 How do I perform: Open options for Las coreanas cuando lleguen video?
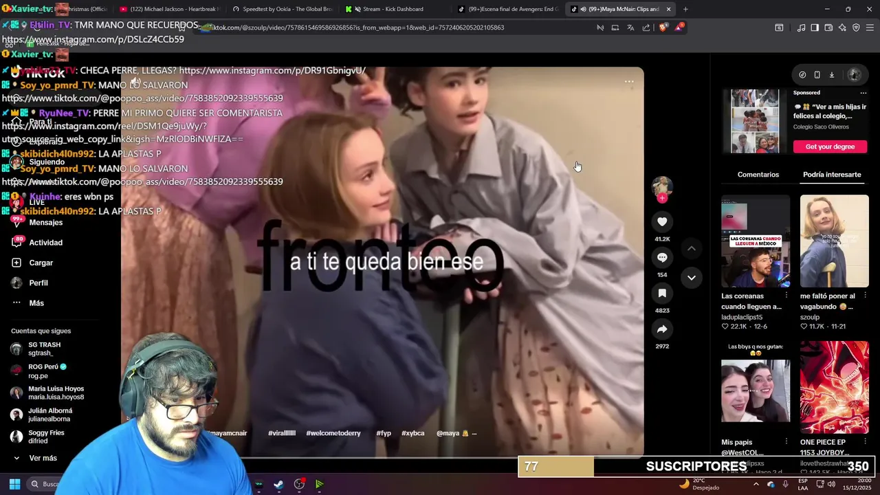tap(786, 296)
